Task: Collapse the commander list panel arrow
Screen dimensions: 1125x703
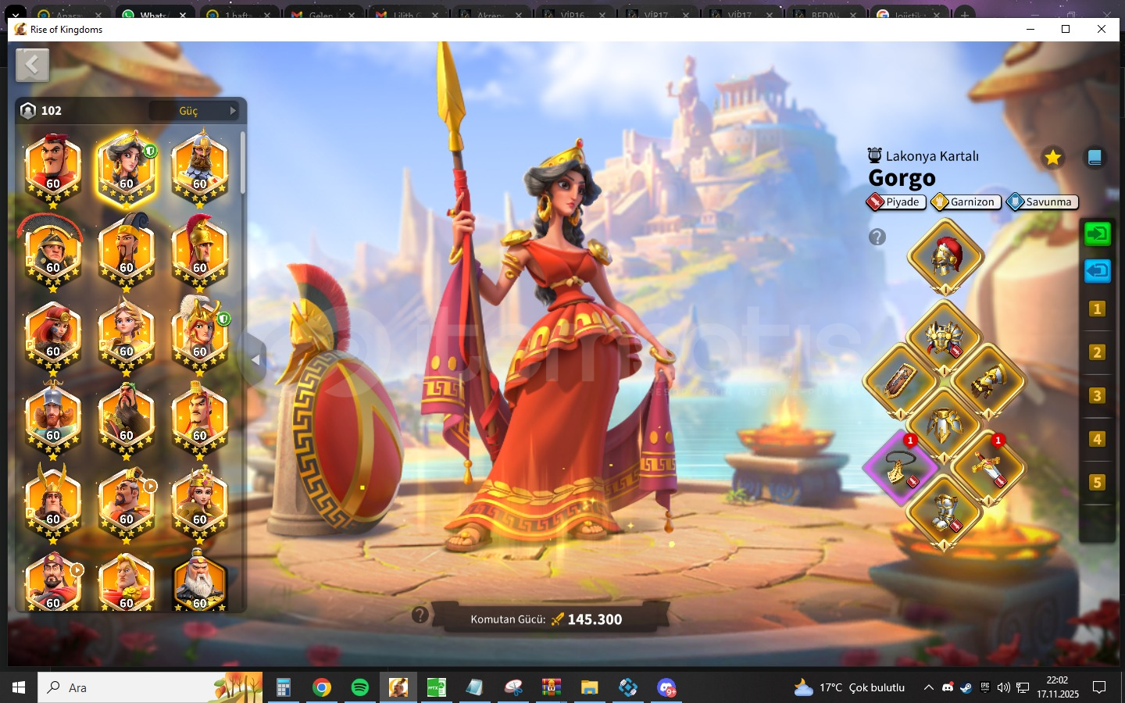Action: (x=255, y=360)
